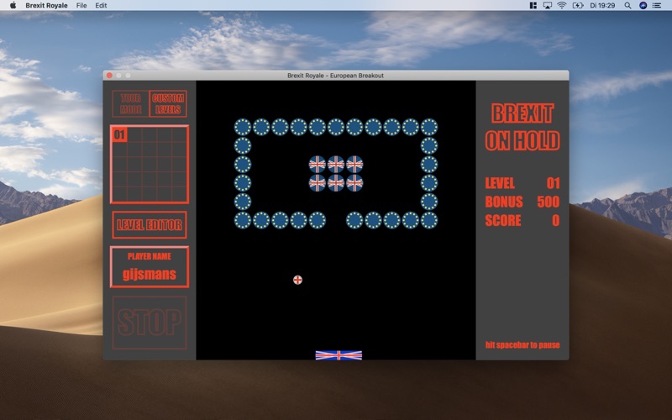Open the Edit menu
This screenshot has width=672, height=420.
tap(101, 5)
